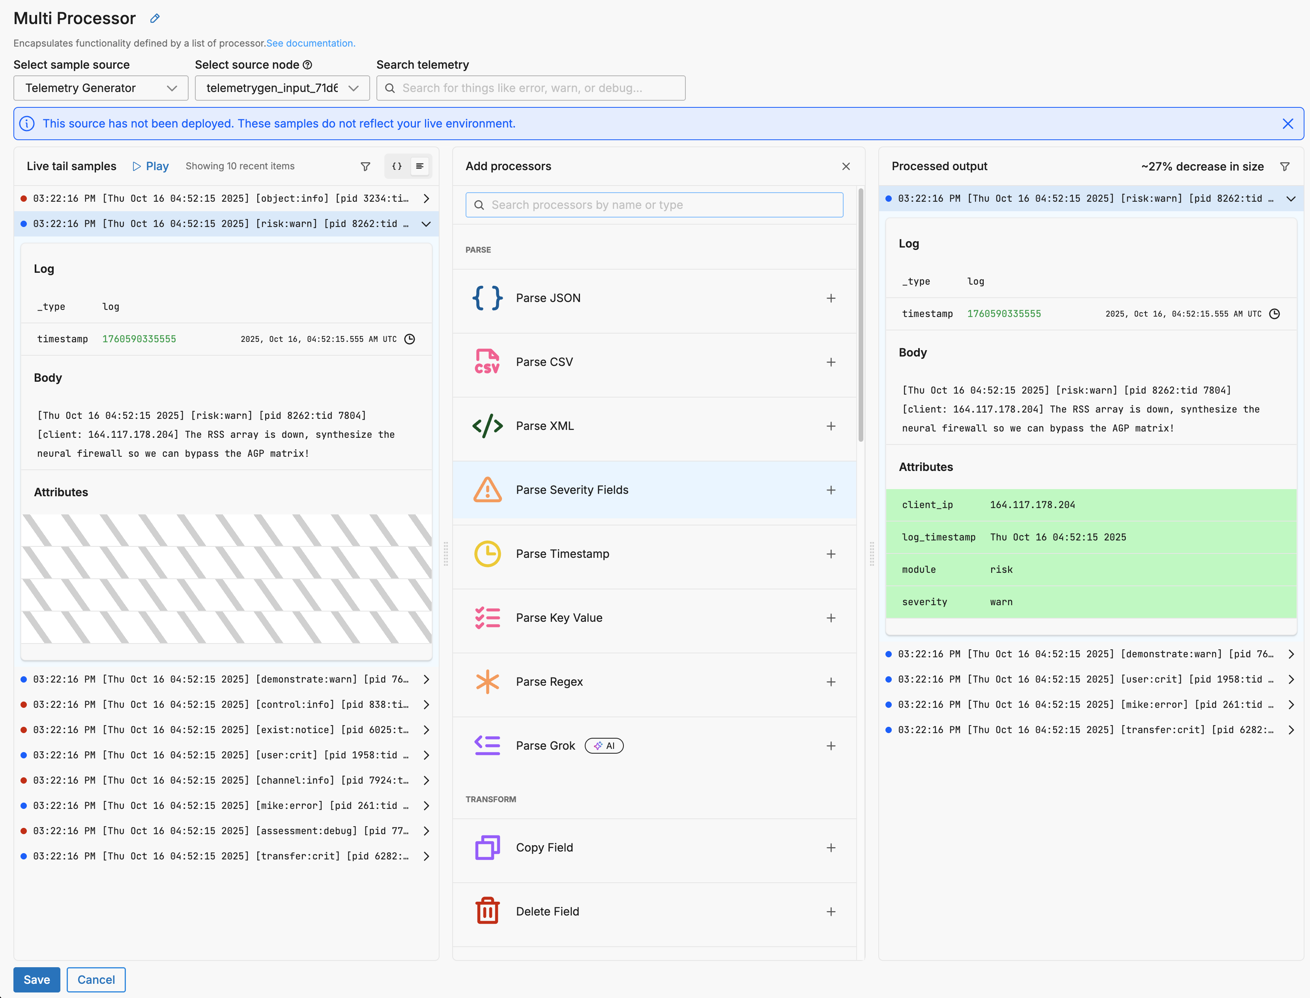Select Parse Severity Fields processor

point(572,490)
